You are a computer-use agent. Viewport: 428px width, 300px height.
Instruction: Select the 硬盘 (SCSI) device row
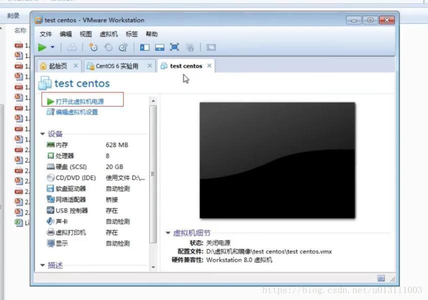(x=96, y=166)
